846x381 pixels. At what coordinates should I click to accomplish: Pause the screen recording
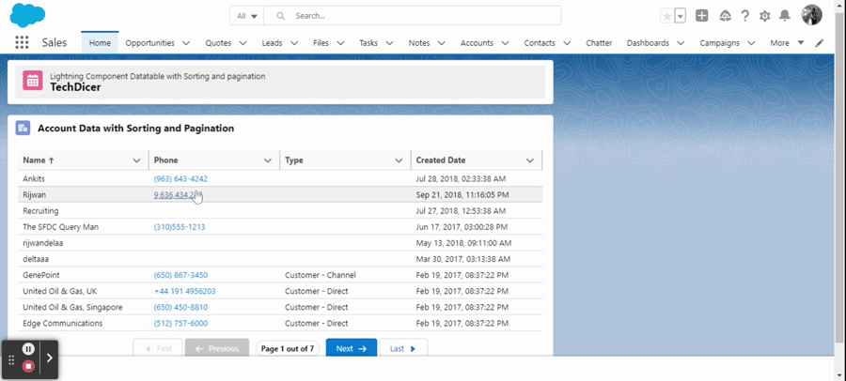point(28,349)
